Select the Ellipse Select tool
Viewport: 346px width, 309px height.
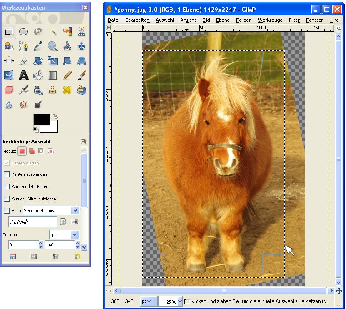click(24, 31)
